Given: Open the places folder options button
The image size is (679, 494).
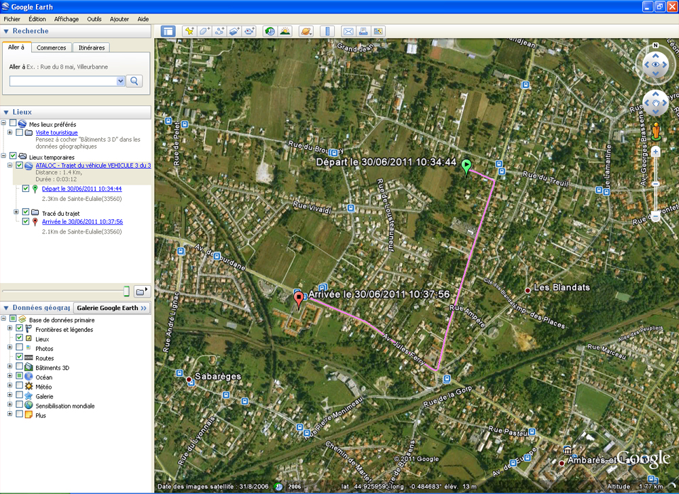Looking at the screenshot, I should (x=141, y=292).
